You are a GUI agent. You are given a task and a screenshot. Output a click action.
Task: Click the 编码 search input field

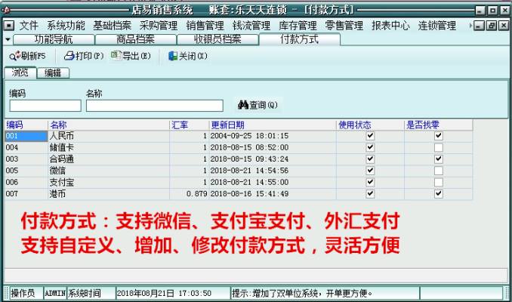click(45, 106)
